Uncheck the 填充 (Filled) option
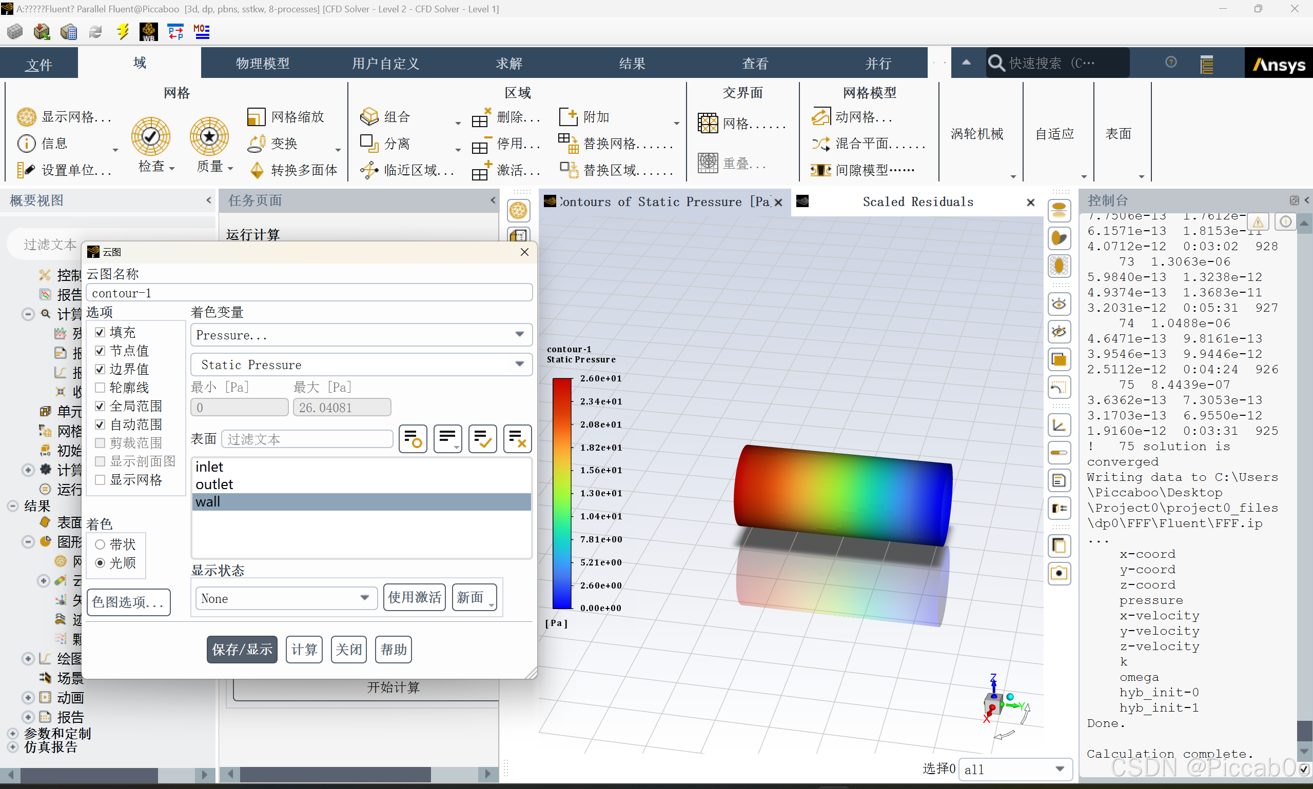 point(100,332)
